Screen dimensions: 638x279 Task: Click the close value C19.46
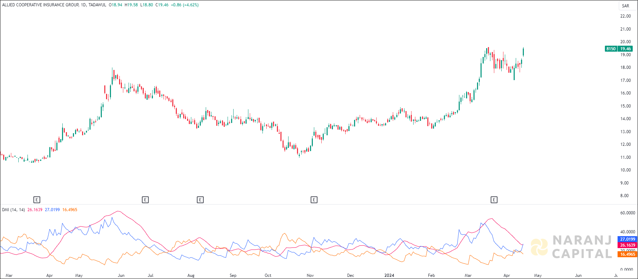pos(162,5)
